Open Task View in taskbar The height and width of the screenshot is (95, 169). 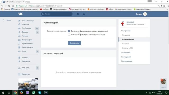click(x=9, y=93)
